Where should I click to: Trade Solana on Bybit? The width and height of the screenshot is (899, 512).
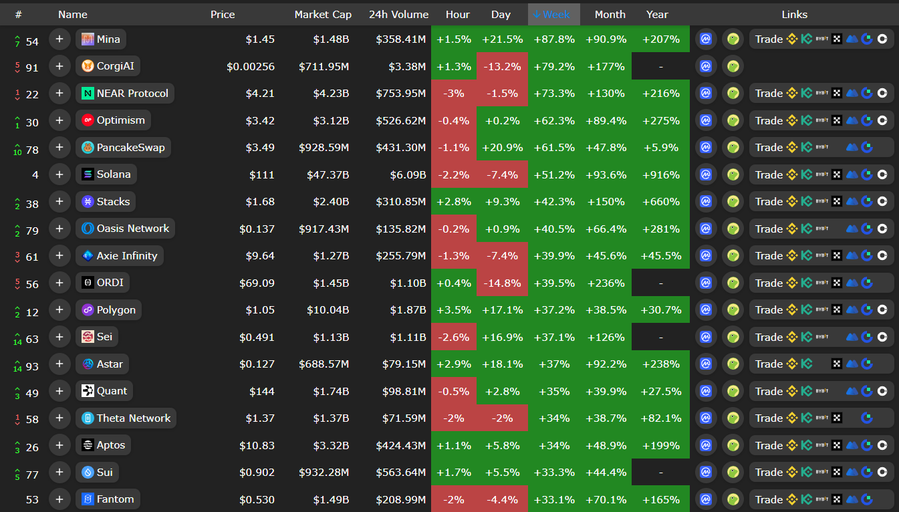[822, 174]
